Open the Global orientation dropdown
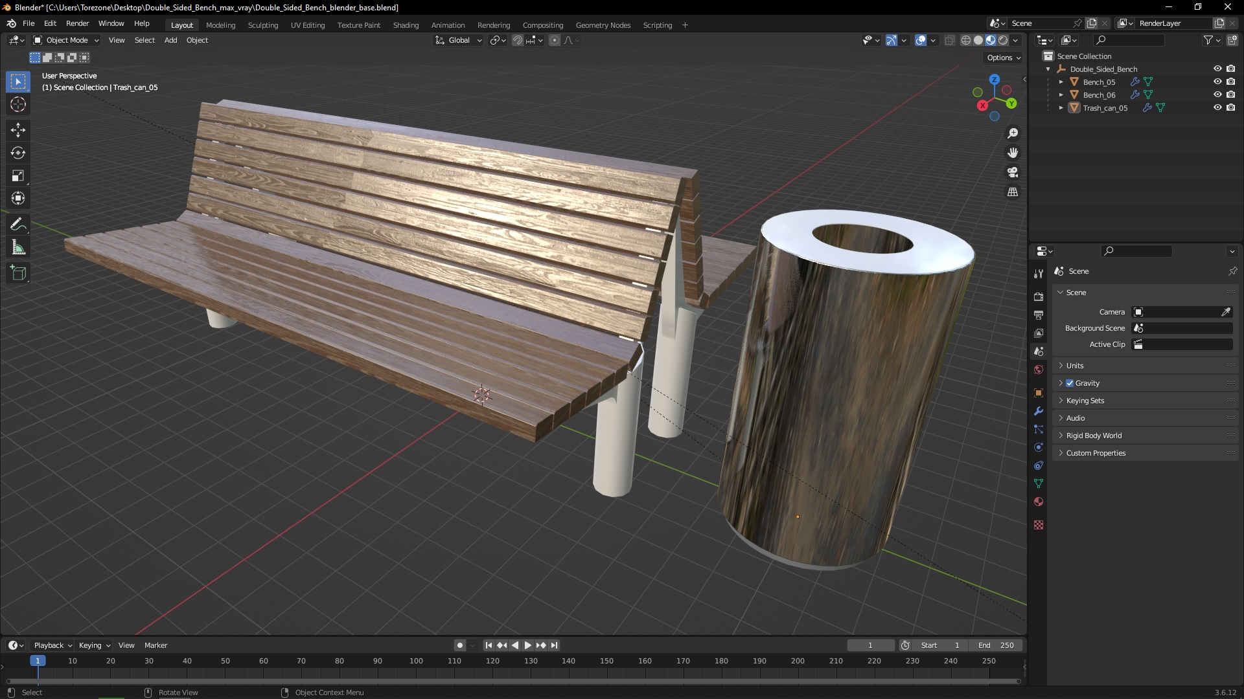The image size is (1244, 699). point(459,40)
